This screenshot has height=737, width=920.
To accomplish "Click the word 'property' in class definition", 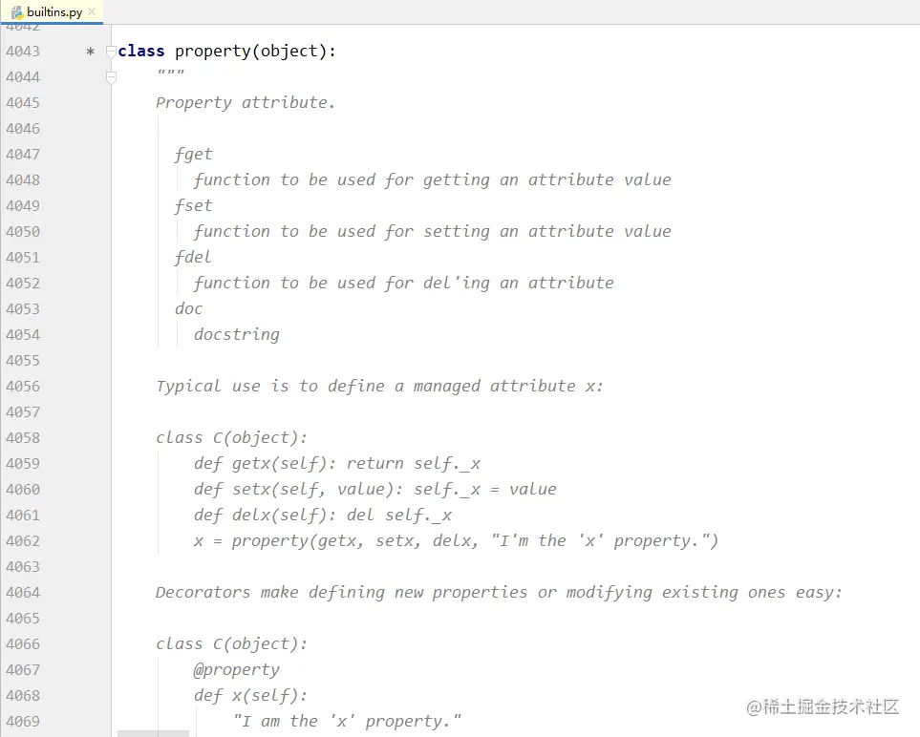I will tap(212, 52).
